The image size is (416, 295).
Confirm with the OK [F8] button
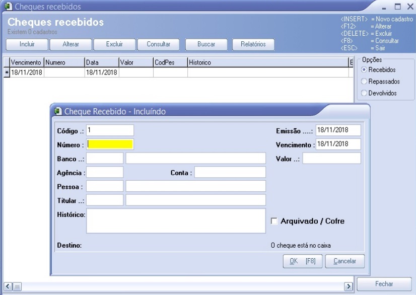[x=302, y=261]
